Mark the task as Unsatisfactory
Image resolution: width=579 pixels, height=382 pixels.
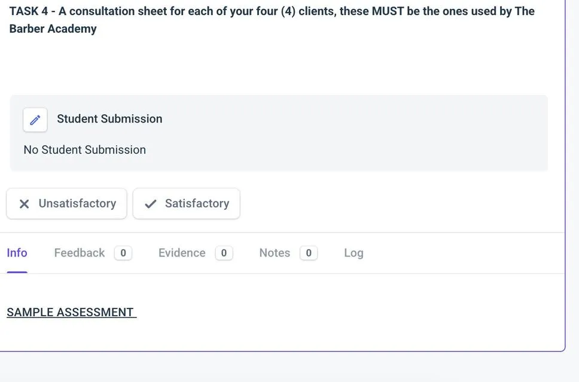pyautogui.click(x=66, y=204)
